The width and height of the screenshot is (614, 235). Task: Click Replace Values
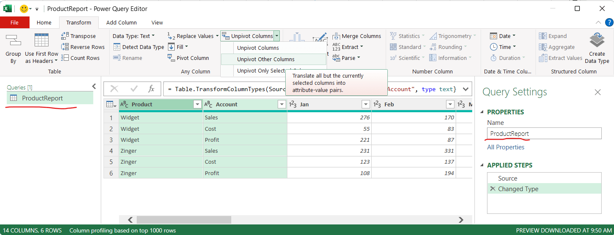193,36
